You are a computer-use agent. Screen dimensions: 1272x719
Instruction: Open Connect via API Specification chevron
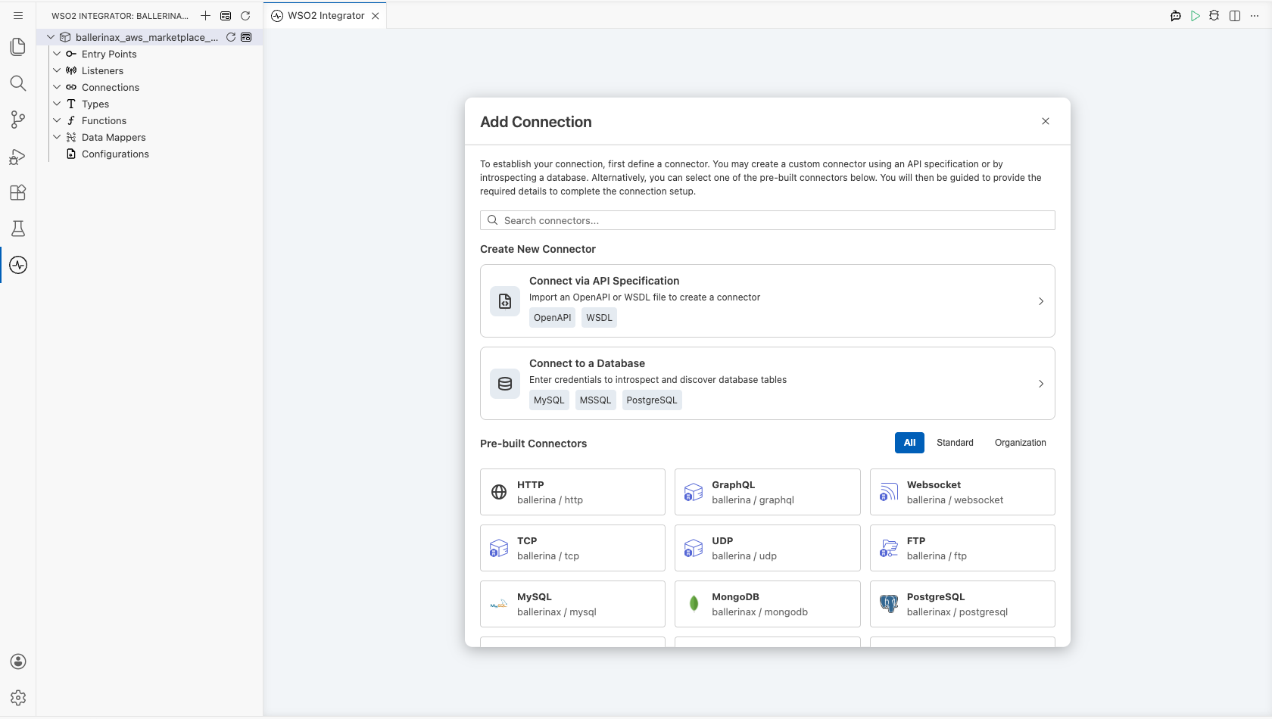pyautogui.click(x=1041, y=301)
